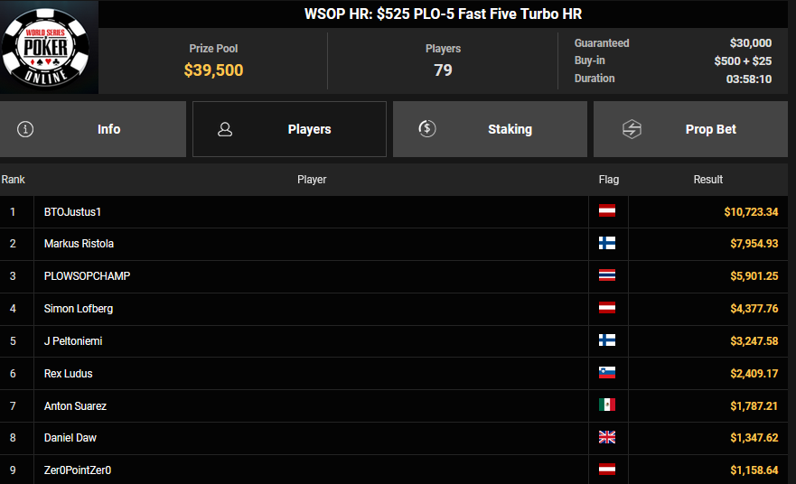Click the info circle icon

25,129
